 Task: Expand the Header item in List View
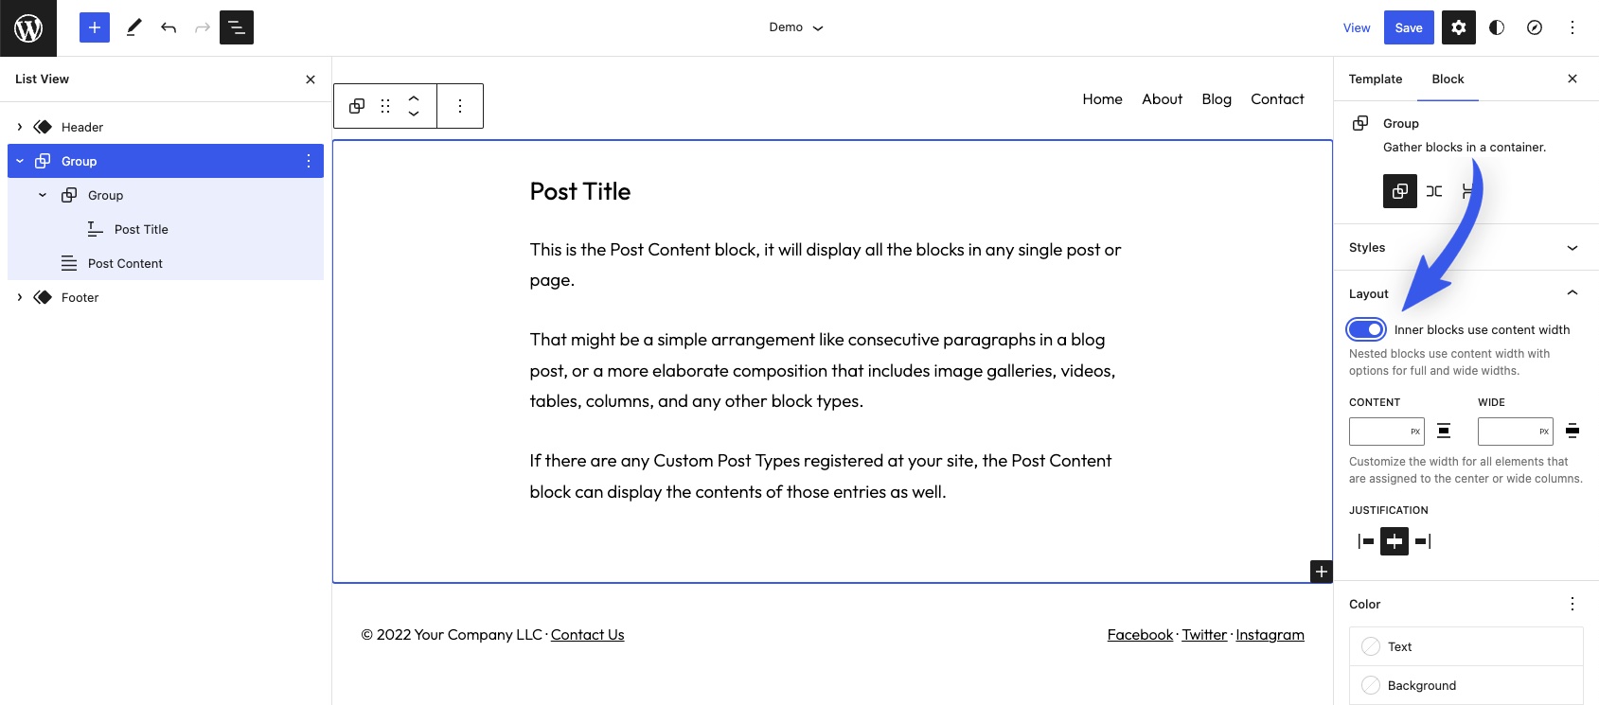(x=20, y=127)
